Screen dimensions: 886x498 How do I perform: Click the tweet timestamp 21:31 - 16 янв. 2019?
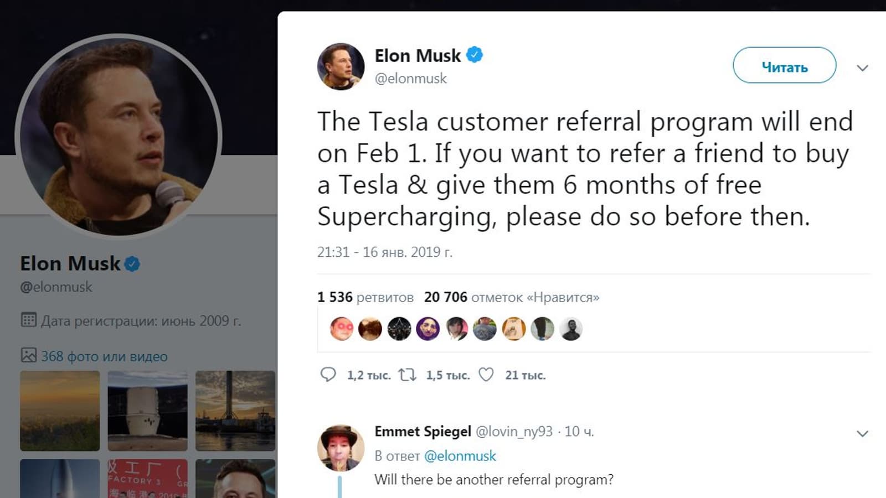coord(384,252)
